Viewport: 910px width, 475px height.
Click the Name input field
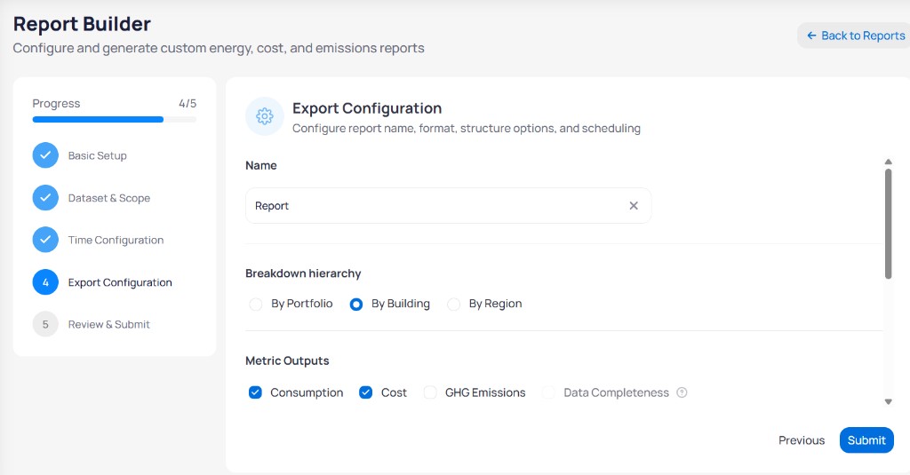pyautogui.click(x=448, y=206)
